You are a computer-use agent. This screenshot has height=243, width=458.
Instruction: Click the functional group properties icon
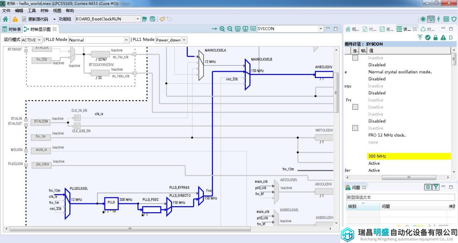[152, 19]
